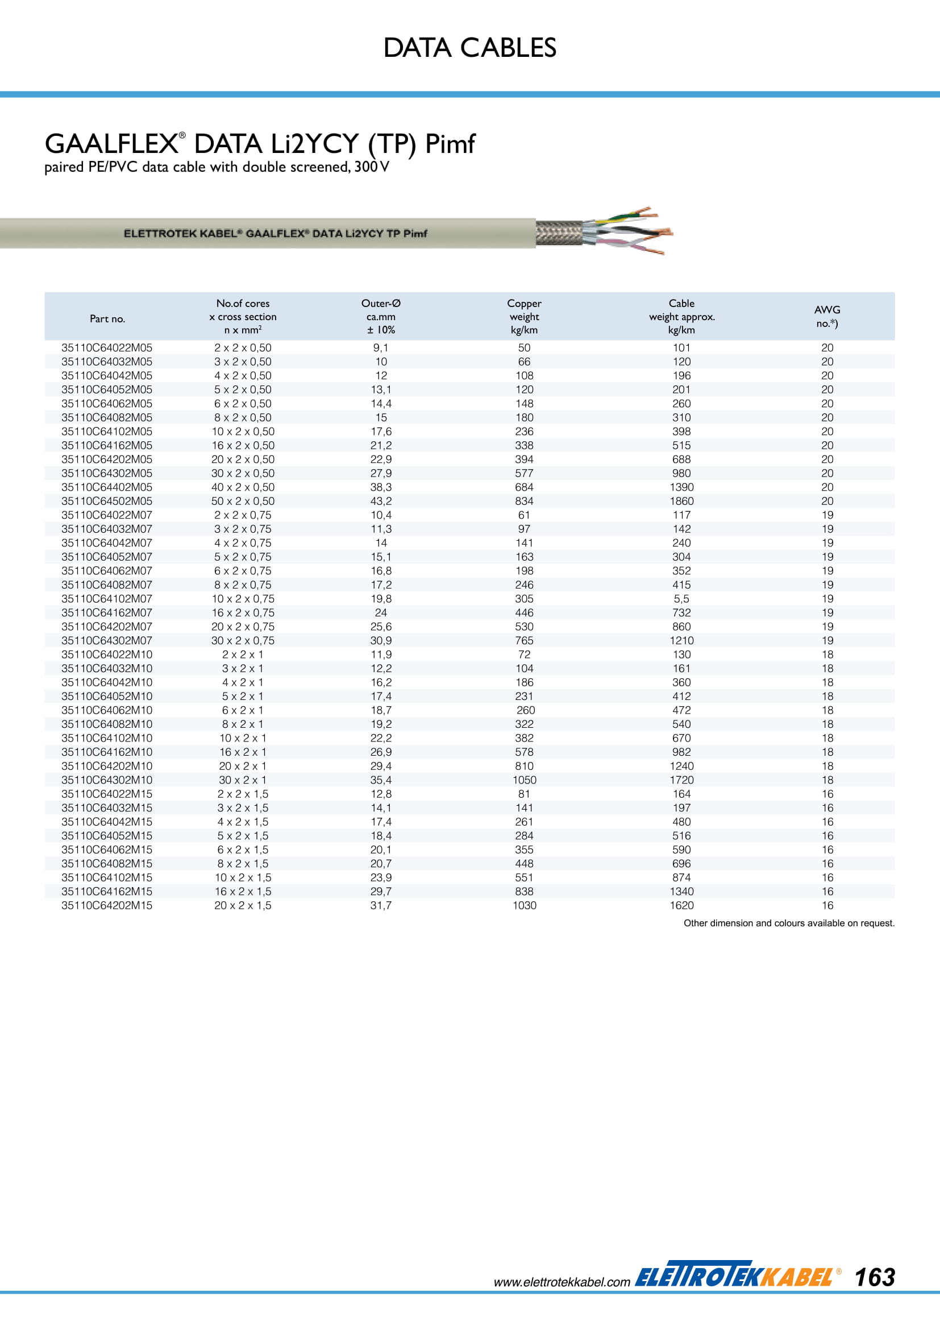
Task: Click cores cell '50 x 2 x 0,50'
Action: pyautogui.click(x=243, y=501)
